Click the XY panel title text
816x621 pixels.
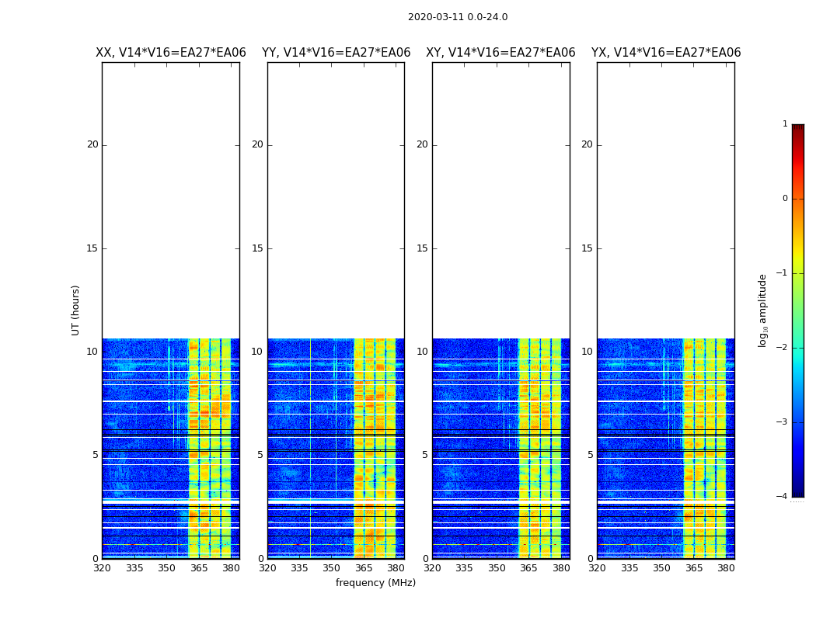tap(500, 53)
